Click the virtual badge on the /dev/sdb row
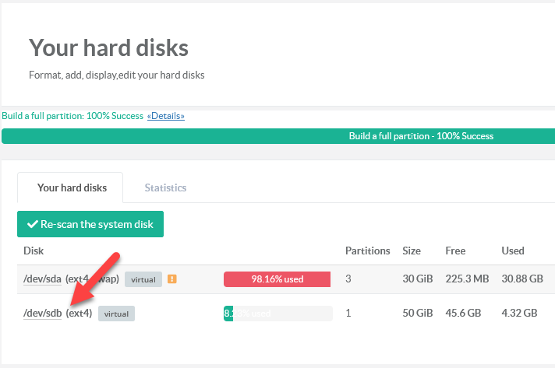This screenshot has width=555, height=368. [116, 314]
